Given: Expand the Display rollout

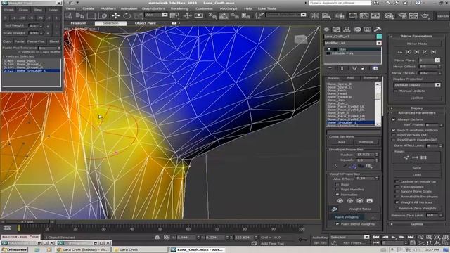Looking at the screenshot, I should tap(417, 108).
